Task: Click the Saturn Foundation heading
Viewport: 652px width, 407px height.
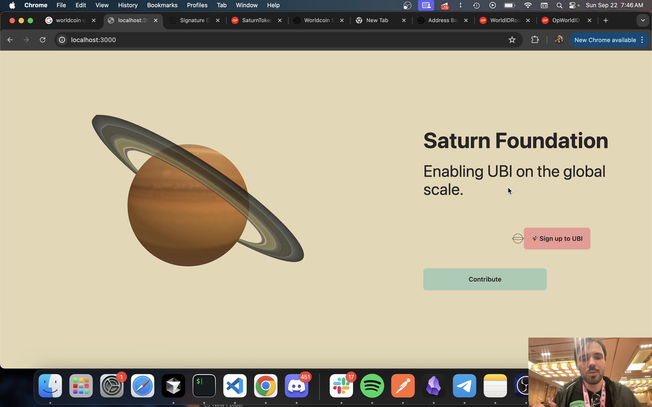Action: pyautogui.click(x=515, y=141)
